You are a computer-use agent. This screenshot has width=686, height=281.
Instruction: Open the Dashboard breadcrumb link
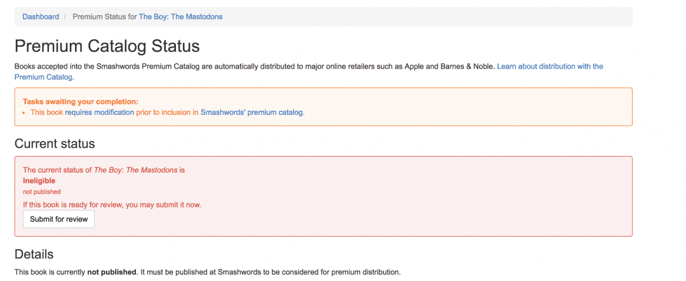[41, 16]
